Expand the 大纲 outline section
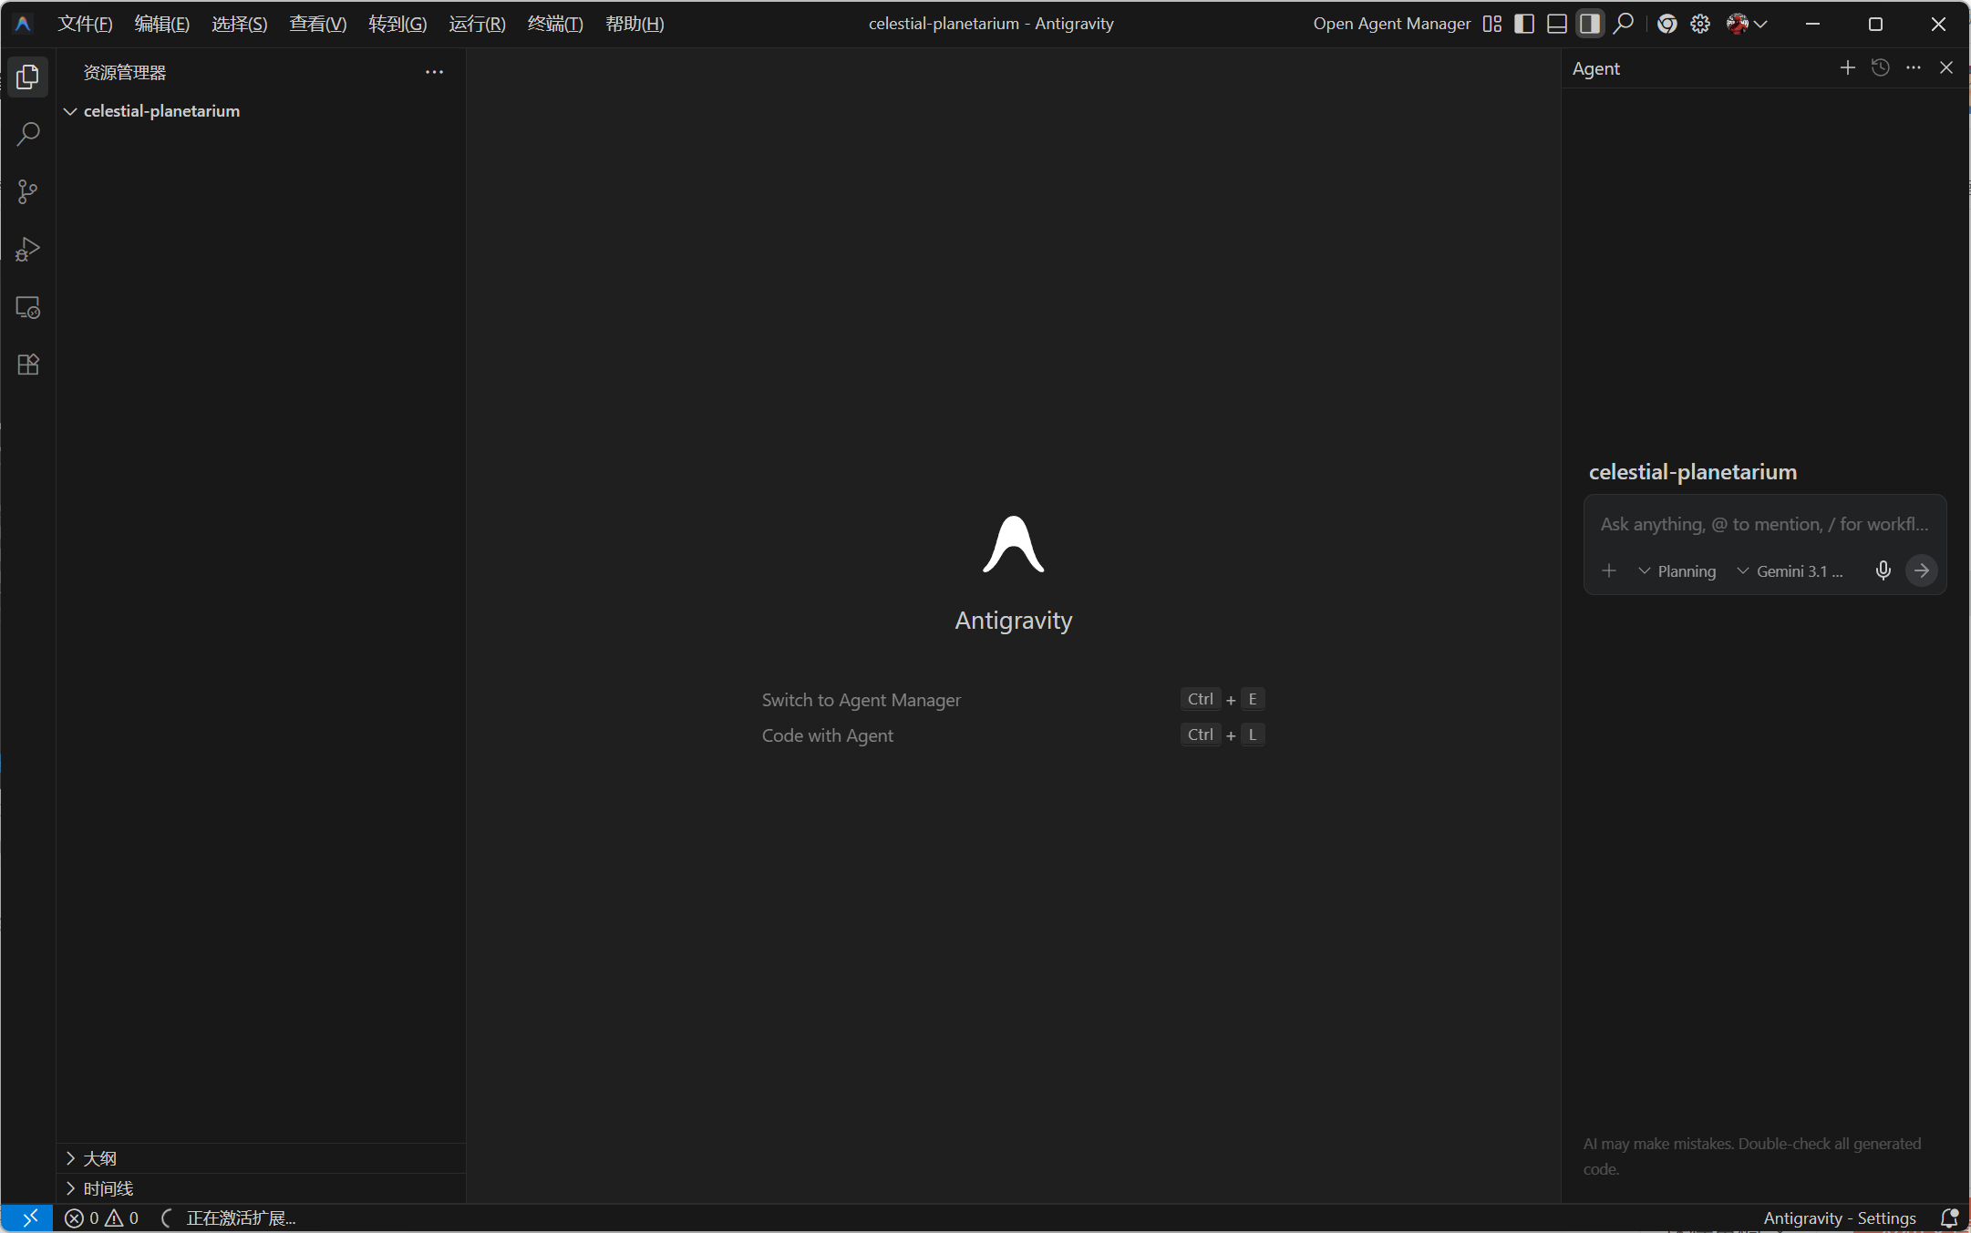Screen dimensions: 1971x1233 (99, 1158)
